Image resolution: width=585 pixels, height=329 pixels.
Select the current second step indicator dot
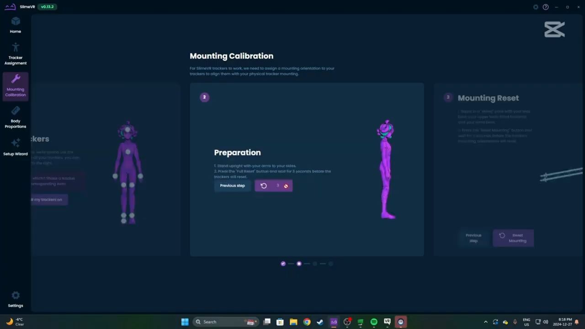(299, 264)
